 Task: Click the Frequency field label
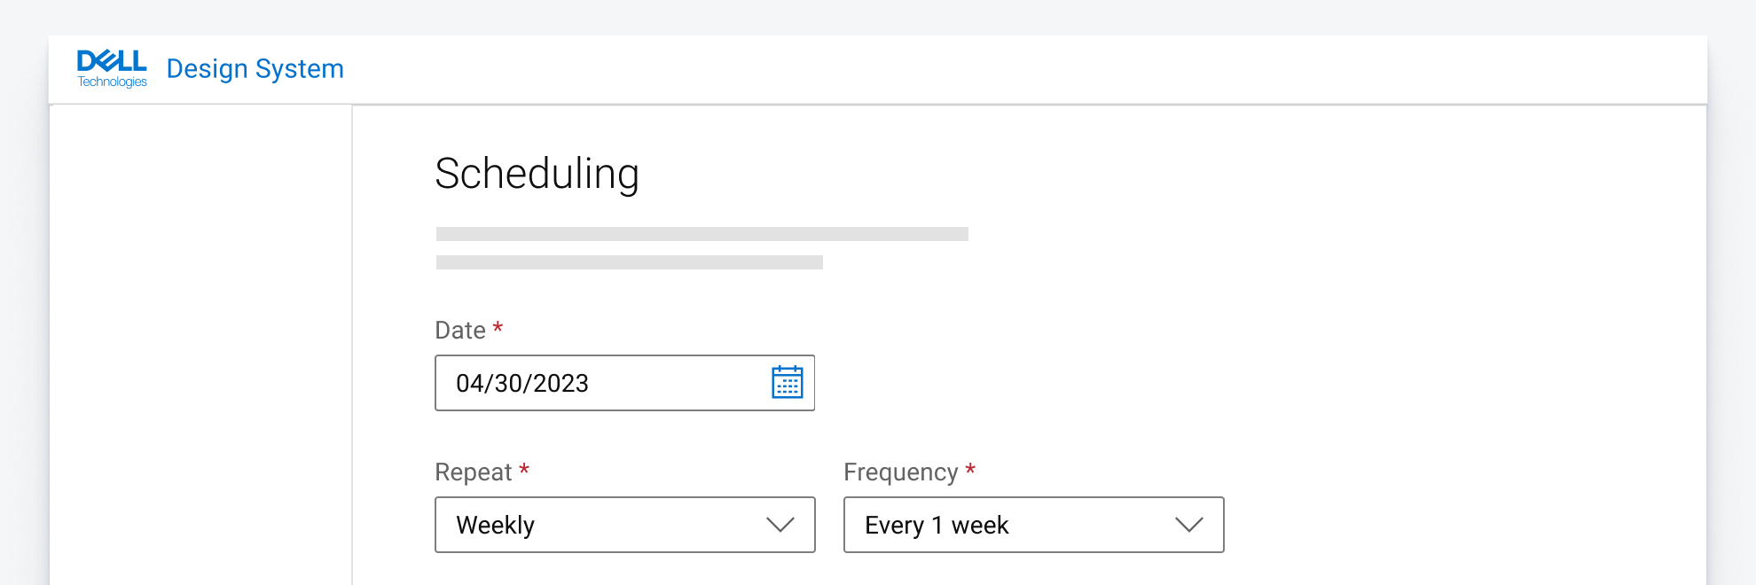pos(900,472)
